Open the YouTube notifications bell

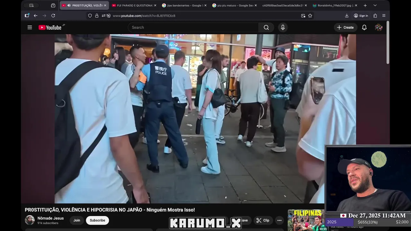[364, 28]
